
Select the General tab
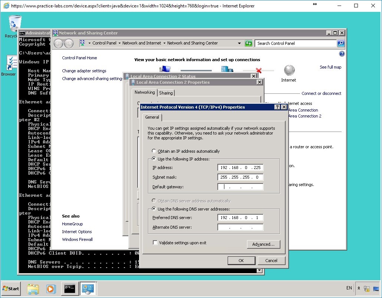(152, 117)
